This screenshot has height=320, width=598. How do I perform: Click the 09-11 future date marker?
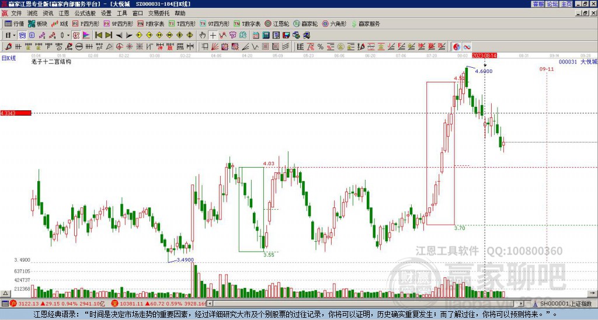click(547, 69)
